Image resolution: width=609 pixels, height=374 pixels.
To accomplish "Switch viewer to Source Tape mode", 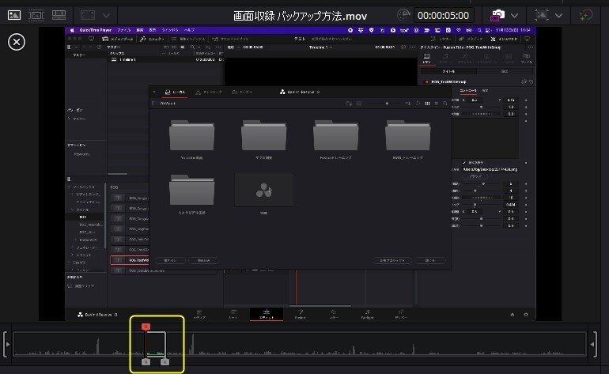I will coord(36,15).
